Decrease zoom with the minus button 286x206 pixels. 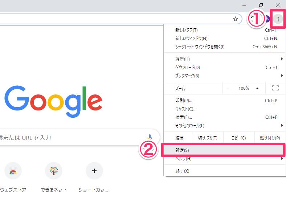[x=230, y=88]
